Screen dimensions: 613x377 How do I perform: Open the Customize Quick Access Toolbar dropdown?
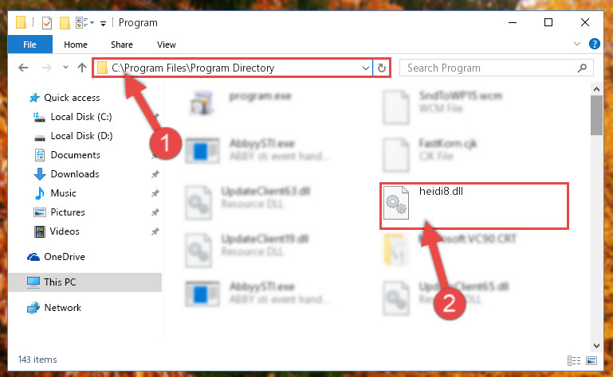click(x=103, y=24)
